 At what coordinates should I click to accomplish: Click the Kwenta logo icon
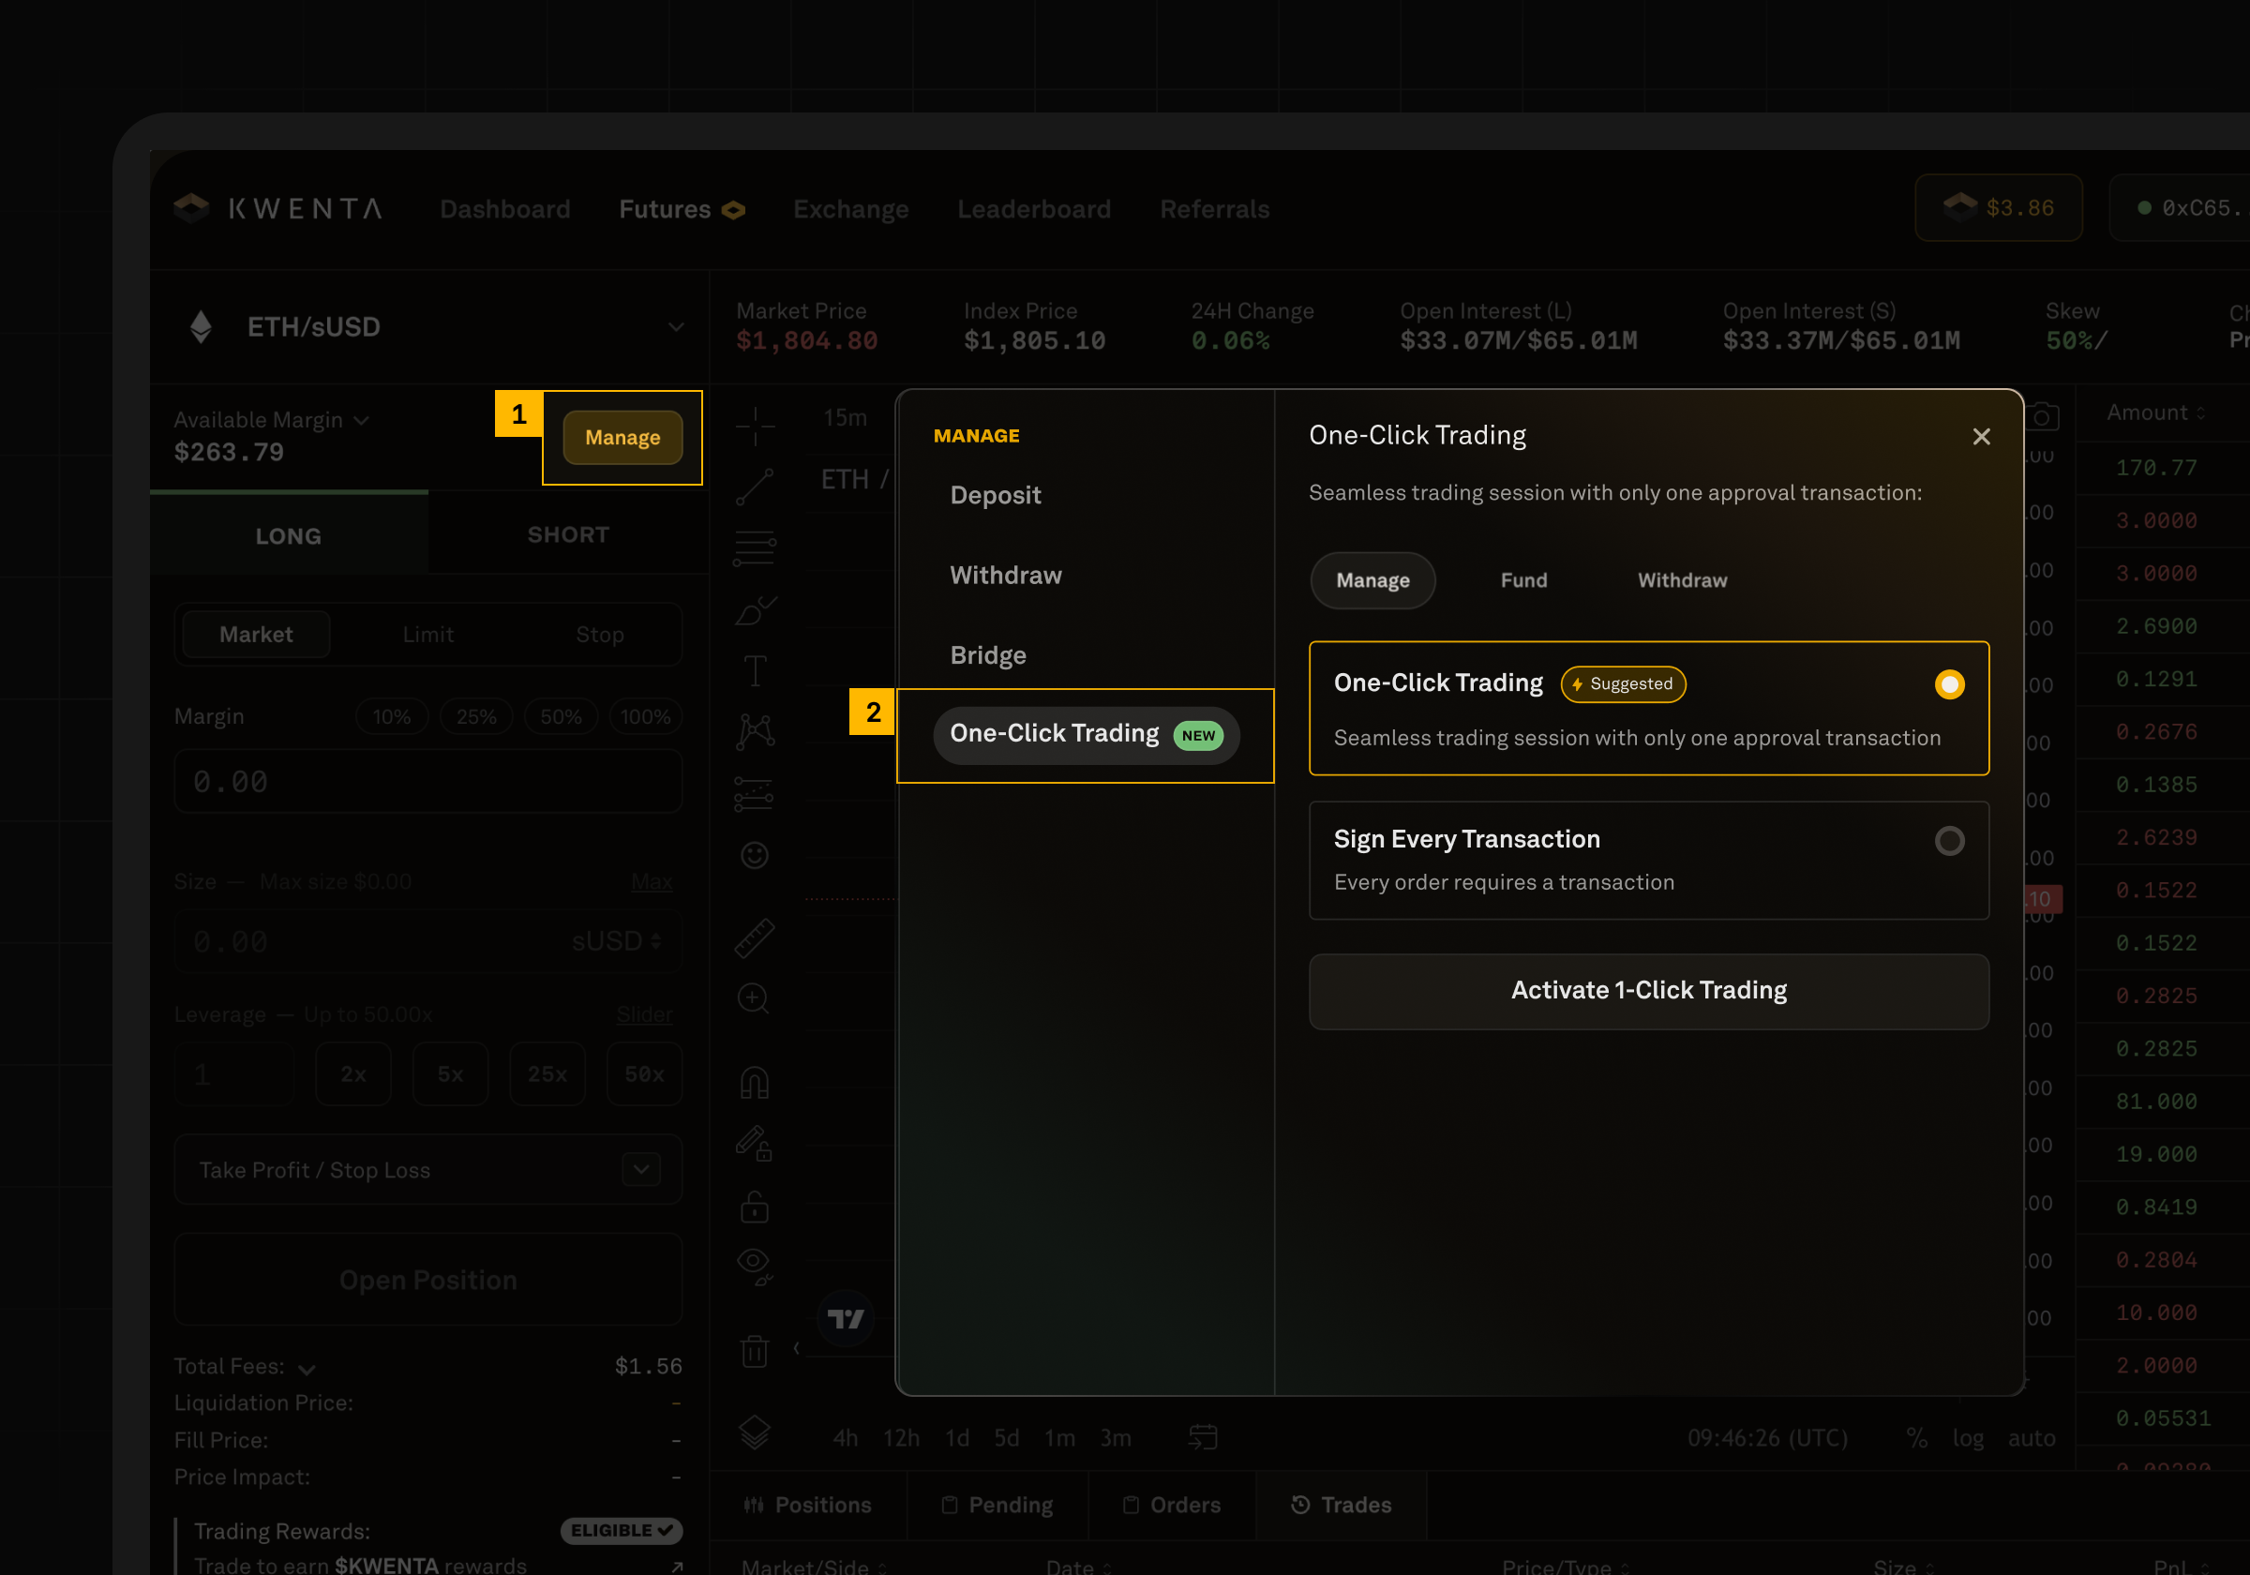click(x=191, y=208)
